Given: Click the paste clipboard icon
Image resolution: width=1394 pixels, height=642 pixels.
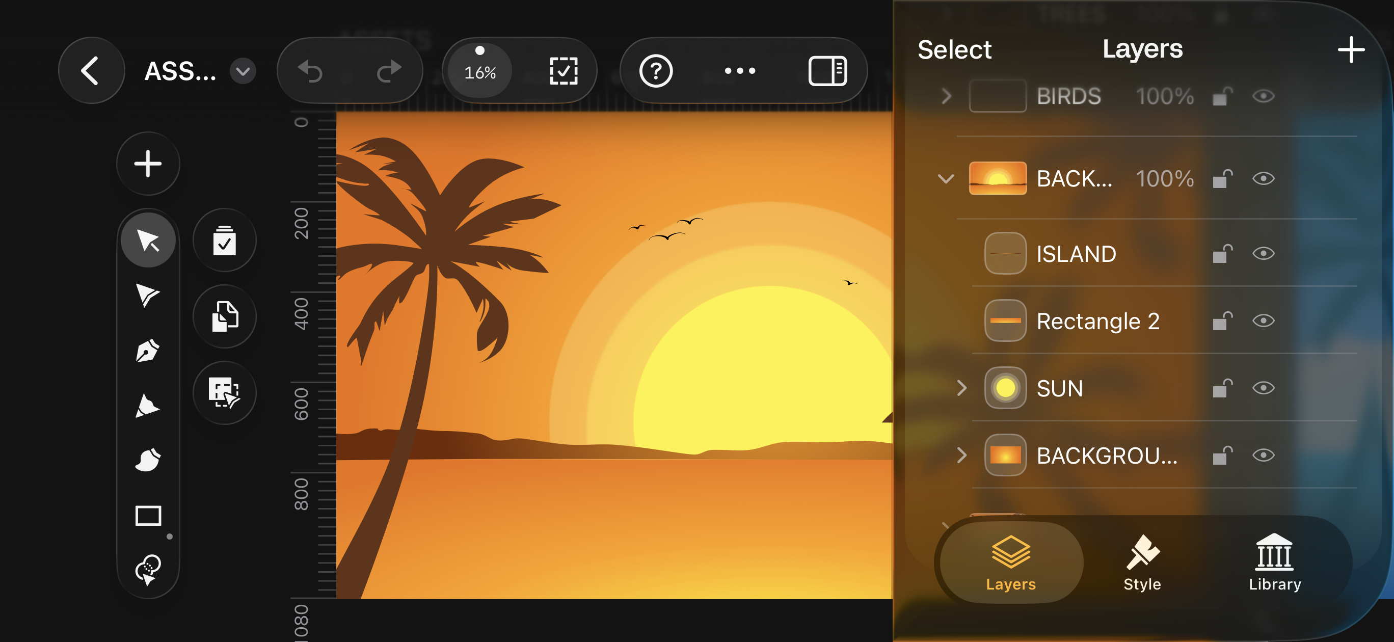Looking at the screenshot, I should (224, 241).
